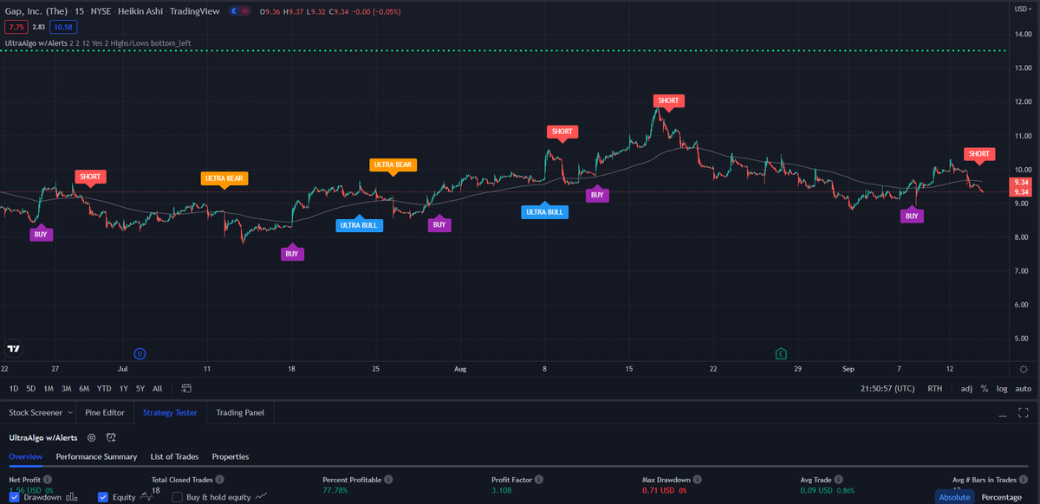Click Total Closed Trades info icon
The image size is (1040, 504).
(x=220, y=479)
